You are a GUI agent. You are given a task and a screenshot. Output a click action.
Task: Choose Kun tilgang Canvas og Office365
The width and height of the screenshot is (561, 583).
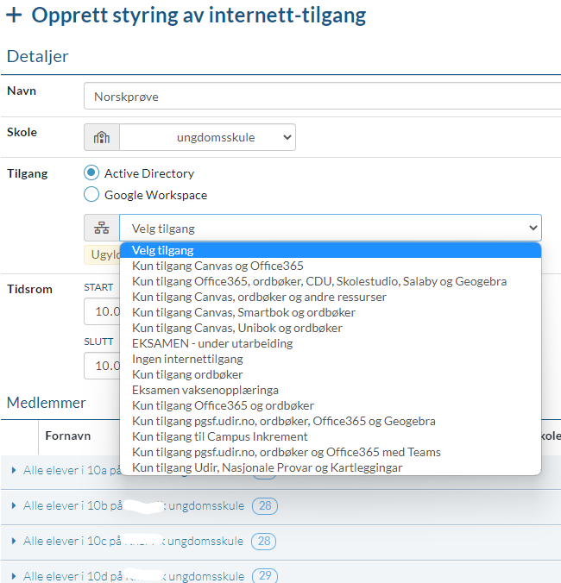217,266
